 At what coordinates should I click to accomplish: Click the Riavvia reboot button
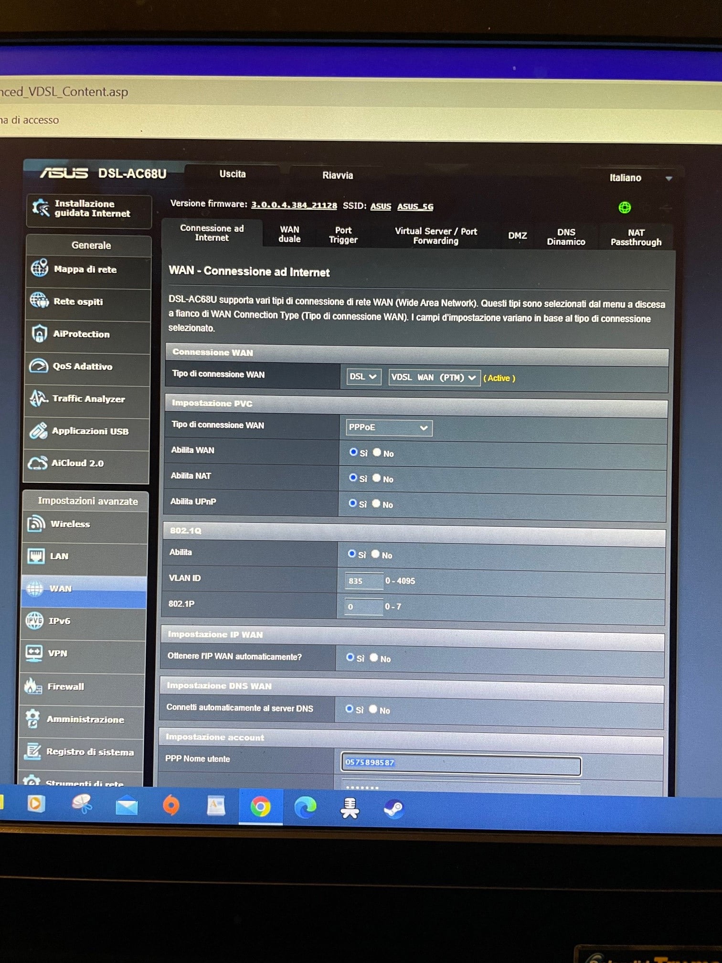pyautogui.click(x=338, y=175)
